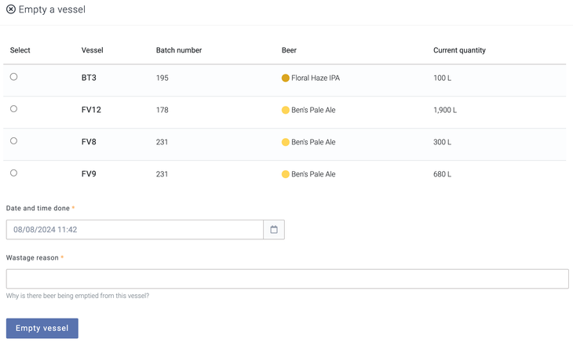Choose the FV8 vessel radio button
The width and height of the screenshot is (573, 342).
coord(13,141)
